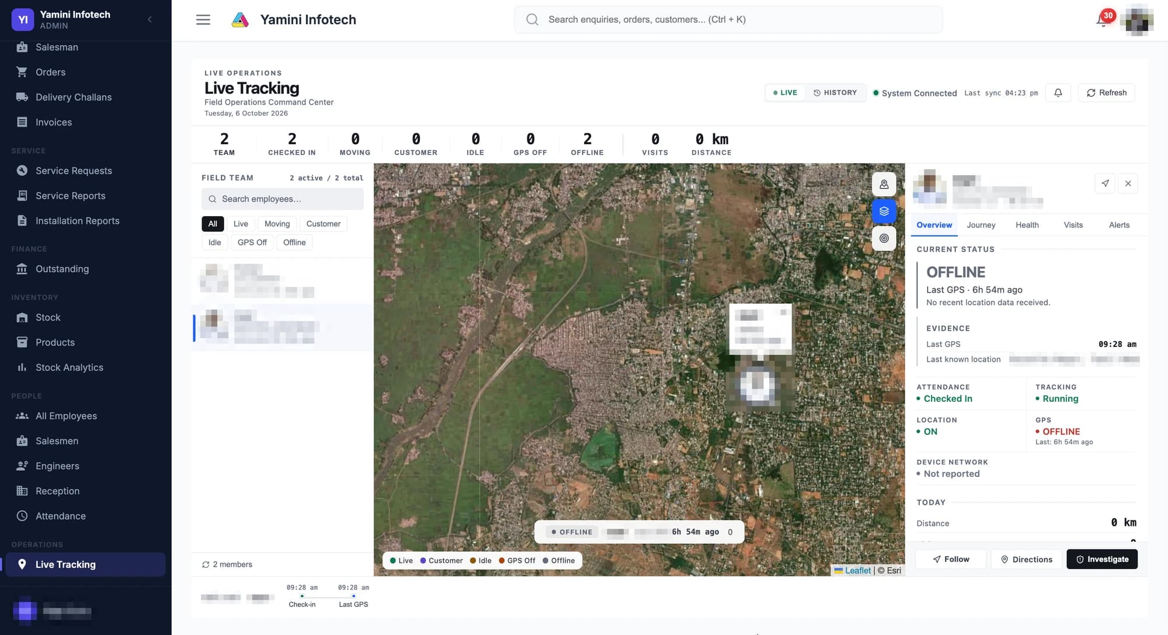Select the Offline filter chip
1168x635 pixels.
[294, 242]
